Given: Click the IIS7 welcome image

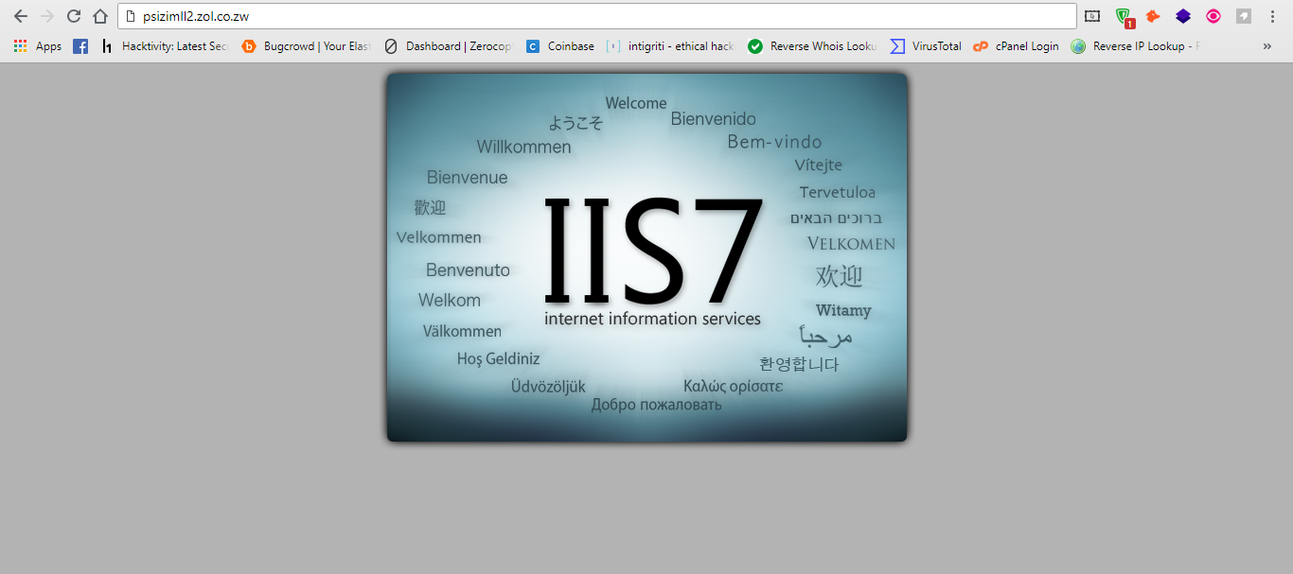Looking at the screenshot, I should [646, 257].
